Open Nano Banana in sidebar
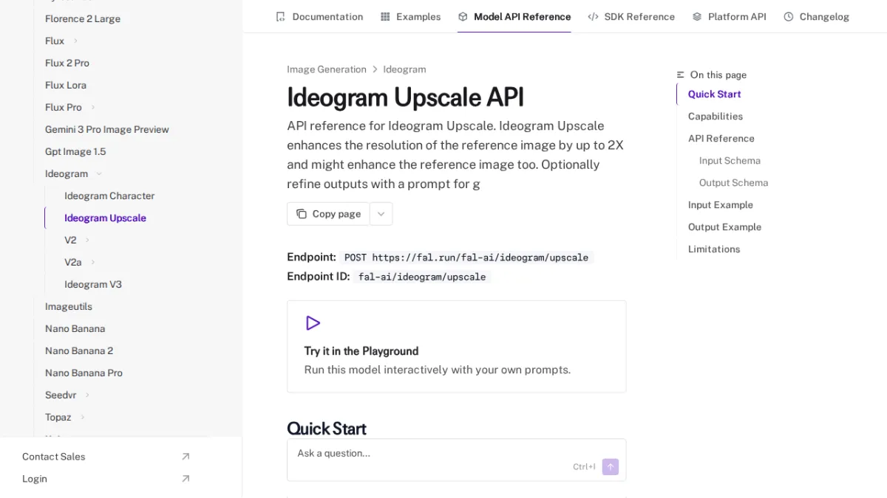This screenshot has width=887, height=498. point(75,328)
